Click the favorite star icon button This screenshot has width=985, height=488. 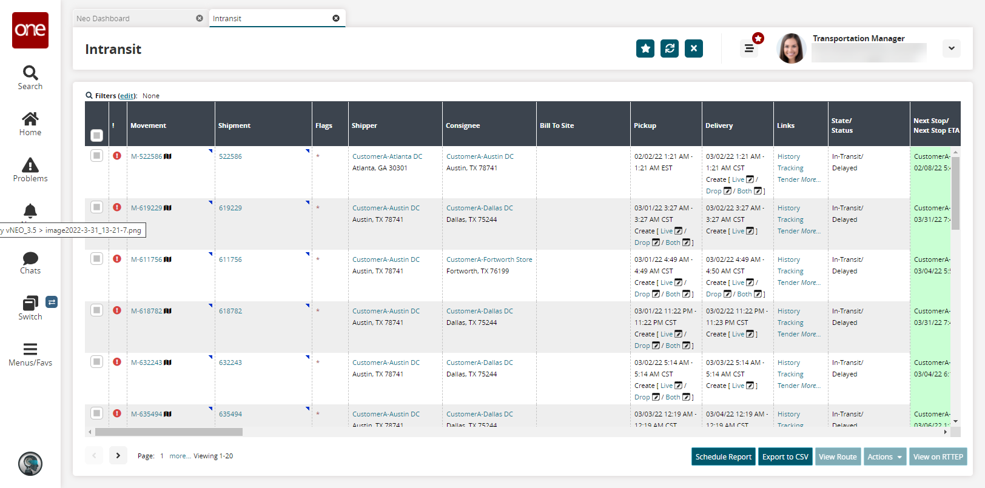click(645, 48)
